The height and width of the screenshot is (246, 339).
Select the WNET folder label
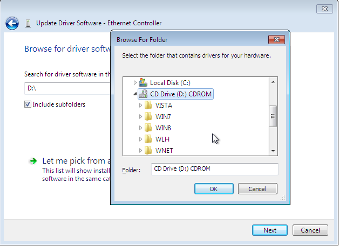tap(164, 150)
